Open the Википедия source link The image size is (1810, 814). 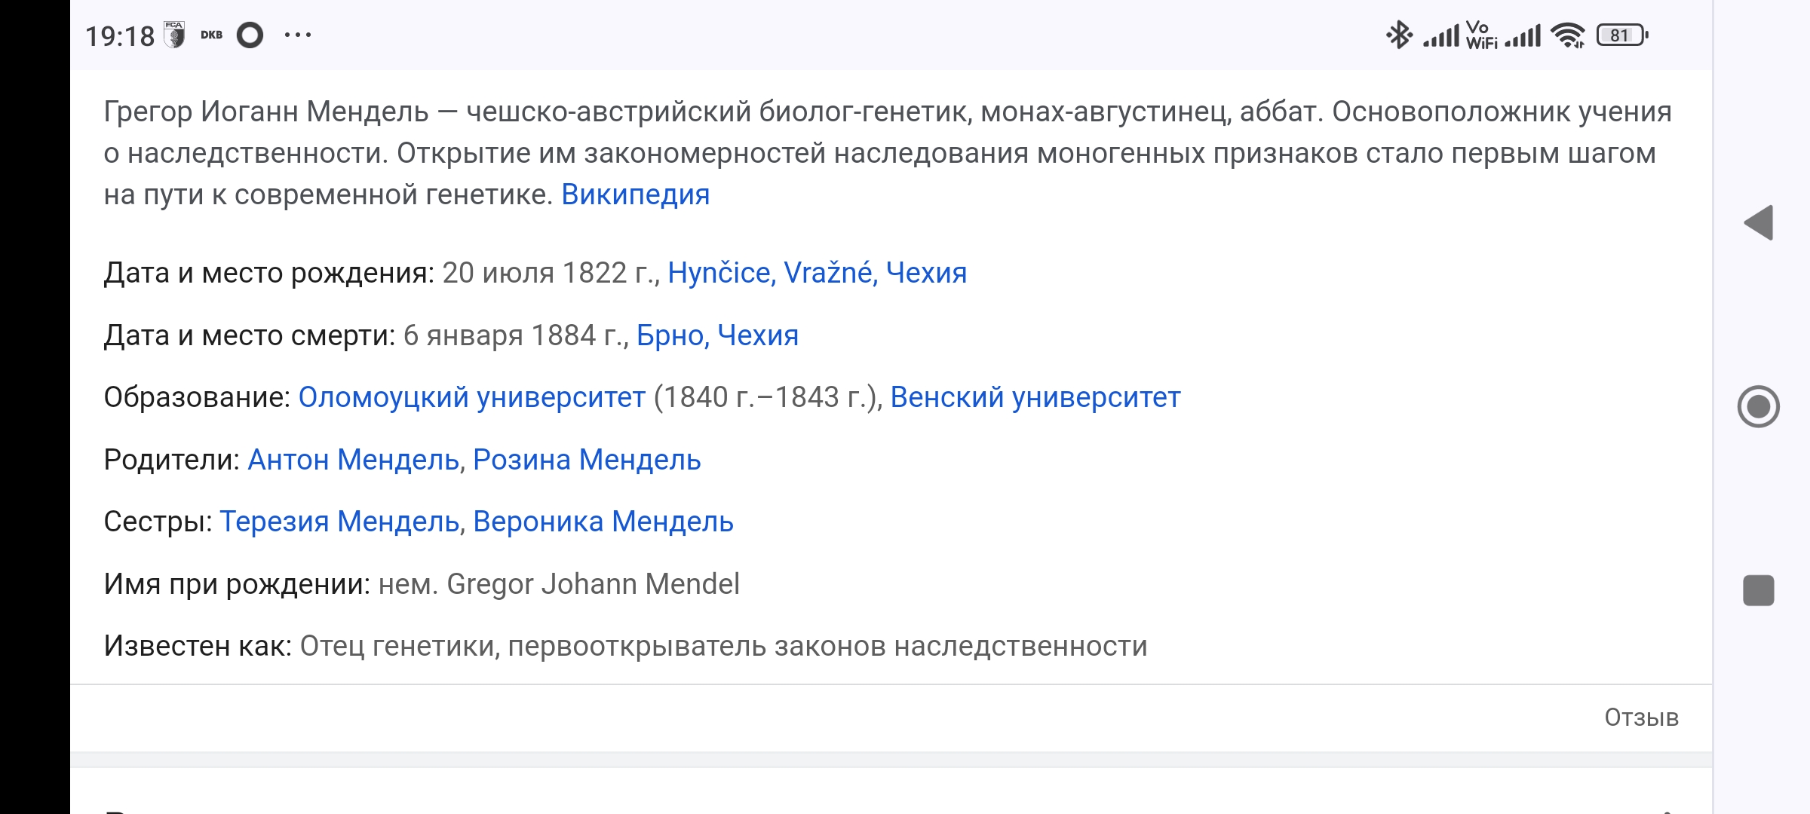[635, 194]
